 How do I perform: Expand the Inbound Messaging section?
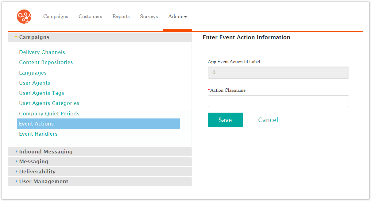point(100,152)
